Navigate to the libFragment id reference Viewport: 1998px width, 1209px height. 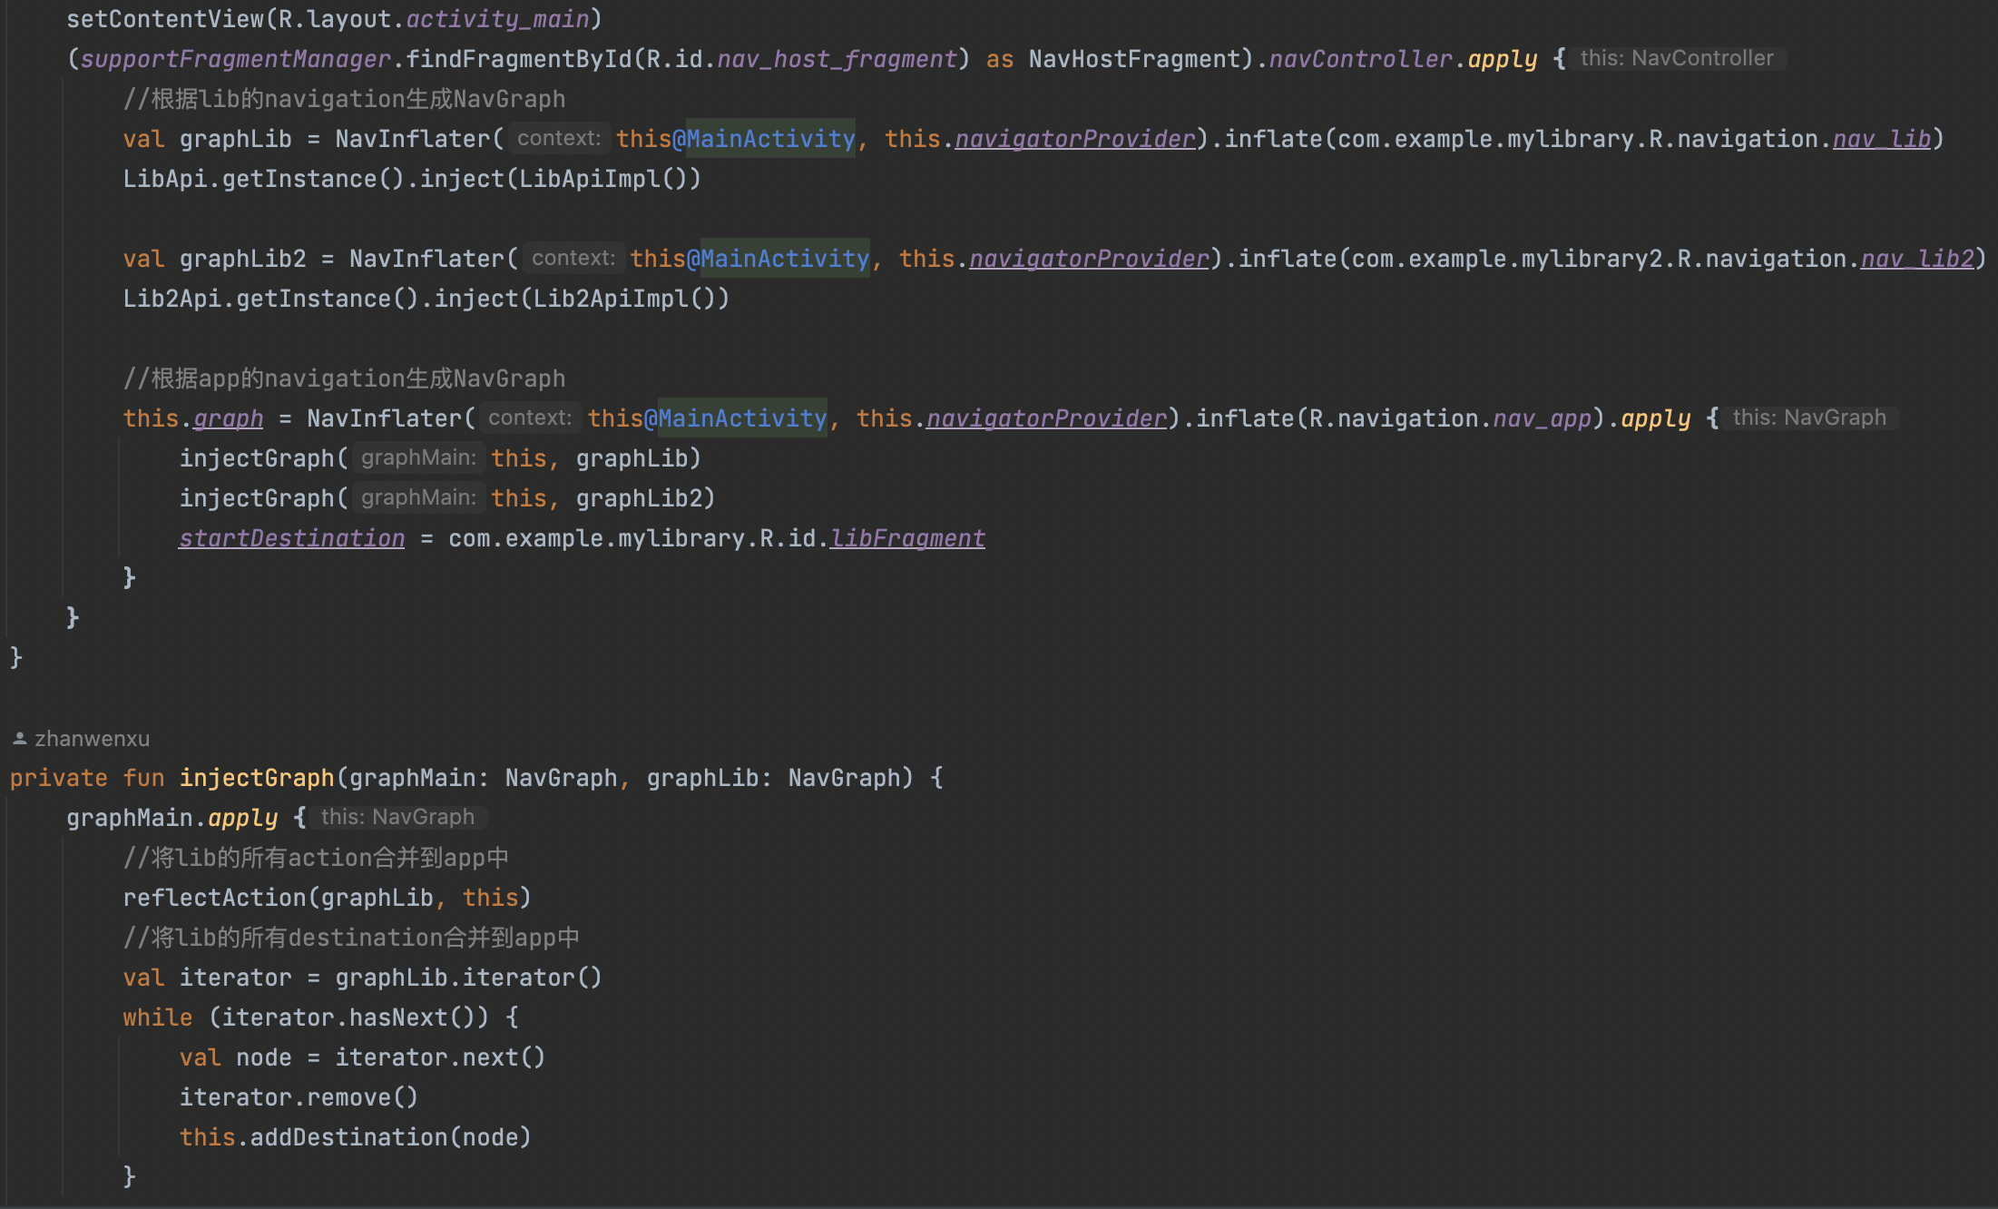click(906, 537)
